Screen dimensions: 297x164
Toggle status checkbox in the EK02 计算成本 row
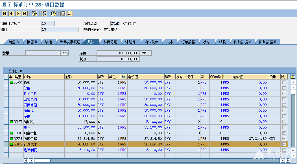pos(284,144)
